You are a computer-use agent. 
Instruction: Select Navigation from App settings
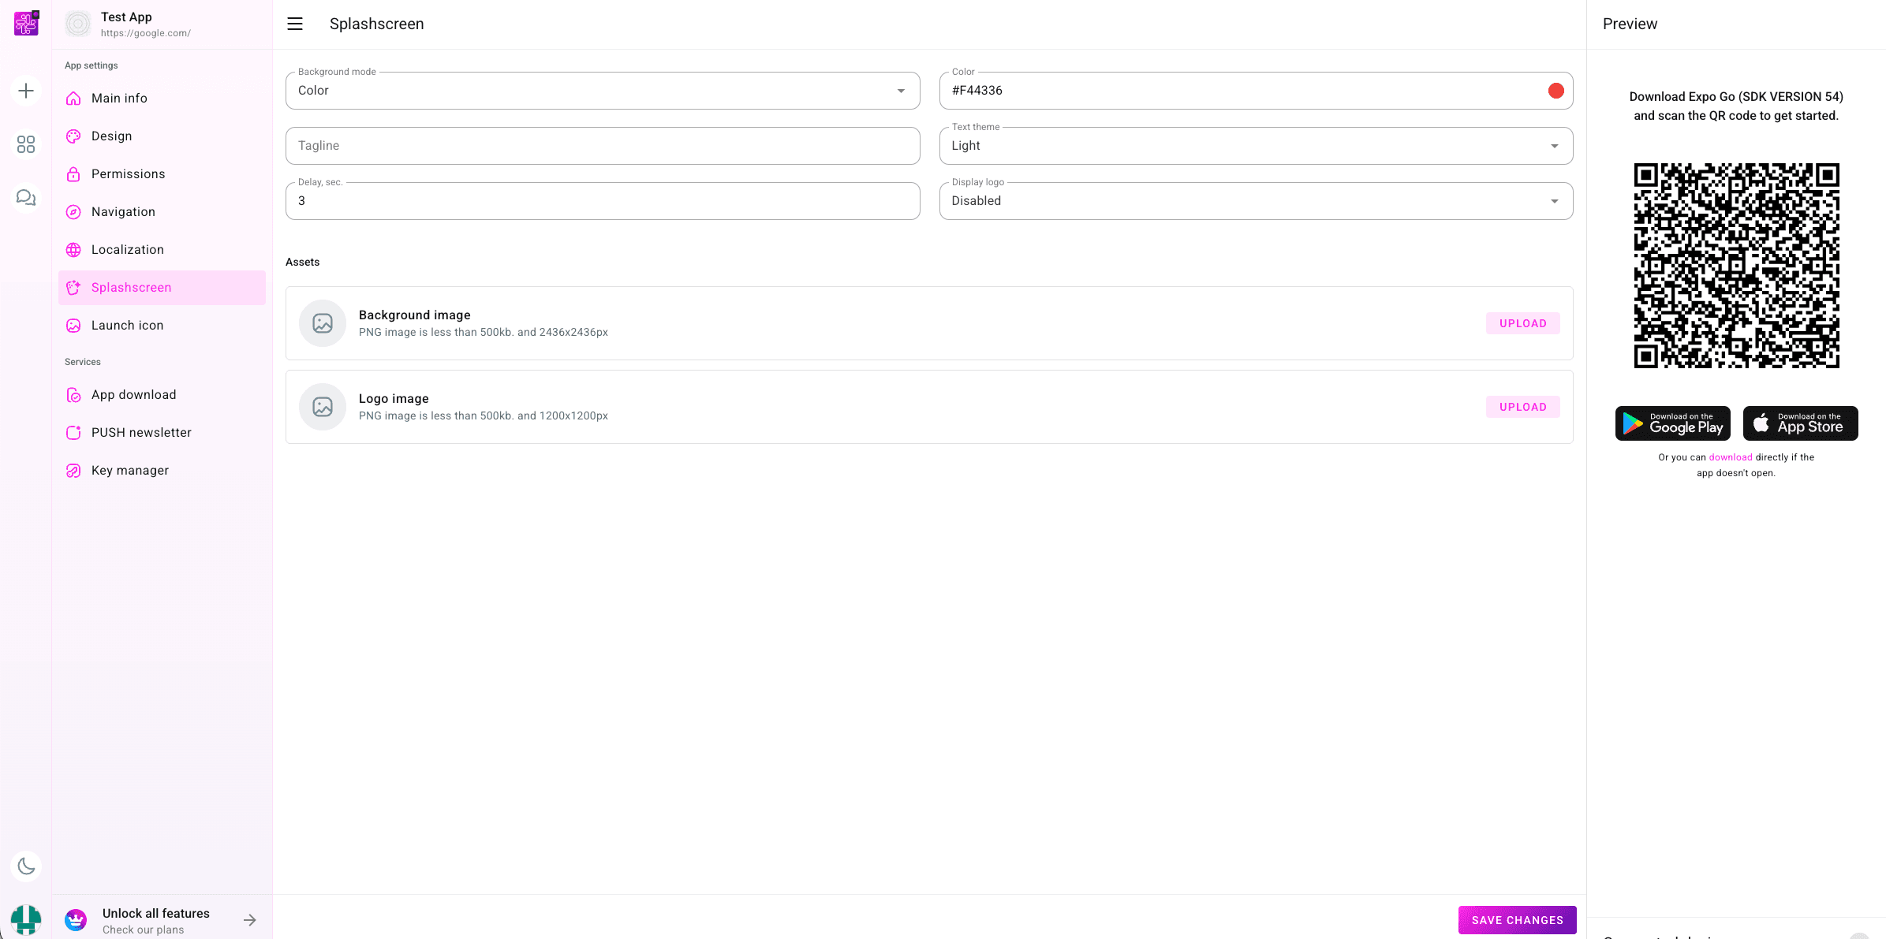[162, 212]
